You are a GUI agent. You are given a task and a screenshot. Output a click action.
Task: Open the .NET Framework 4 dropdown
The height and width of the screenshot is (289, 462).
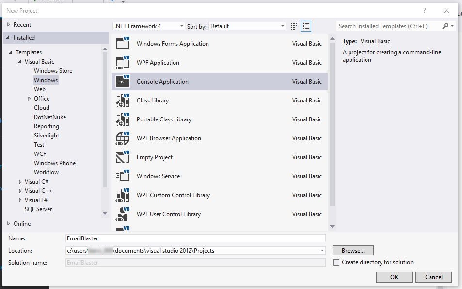pyautogui.click(x=149, y=26)
